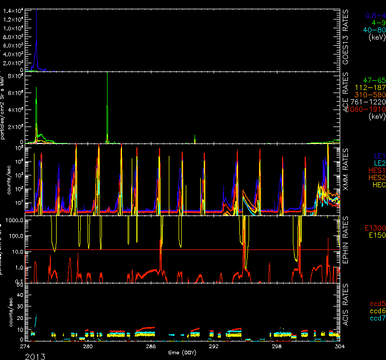
Task: Click the green 47-65 ACE legend label
Action: (373, 81)
